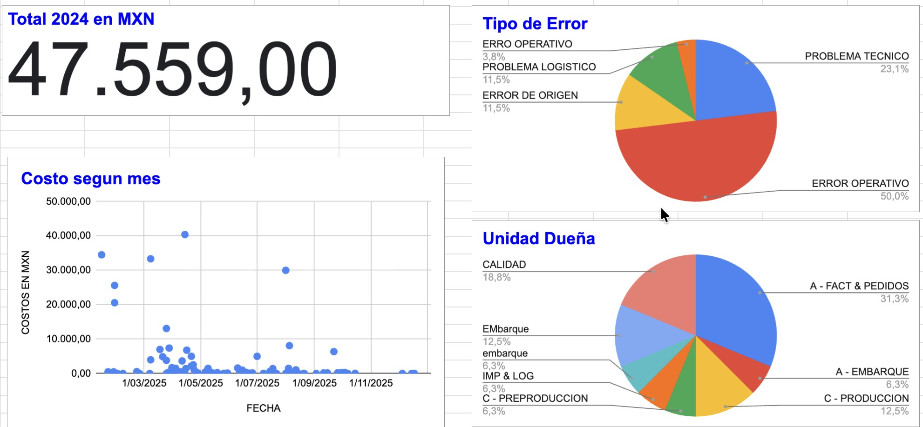Click the '1/05/2025' axis date label

coord(201,383)
